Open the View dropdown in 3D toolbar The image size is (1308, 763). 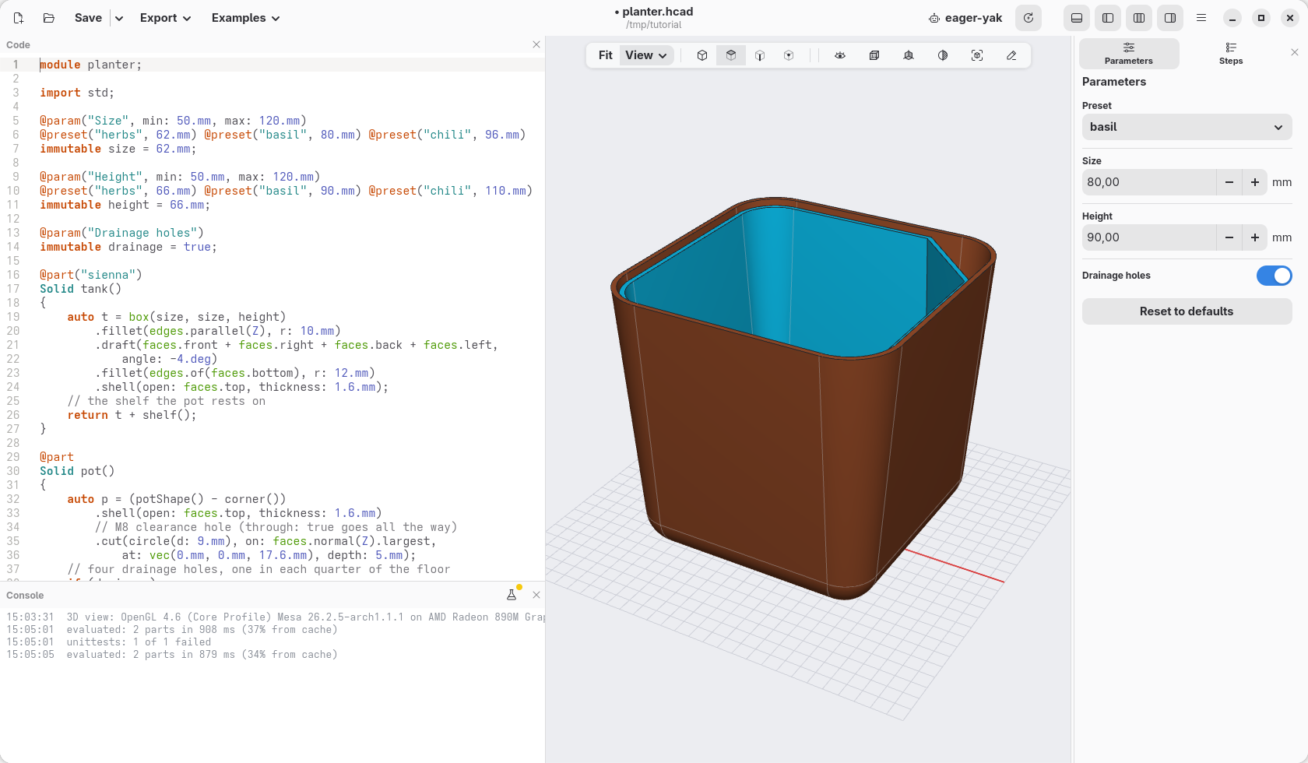click(646, 55)
